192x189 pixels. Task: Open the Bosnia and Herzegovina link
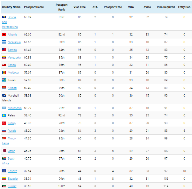[x=10, y=22]
